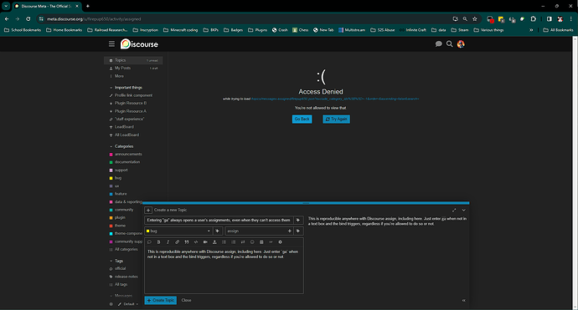Open the All Bookmarks folder
The height and width of the screenshot is (310, 578).
558,30
